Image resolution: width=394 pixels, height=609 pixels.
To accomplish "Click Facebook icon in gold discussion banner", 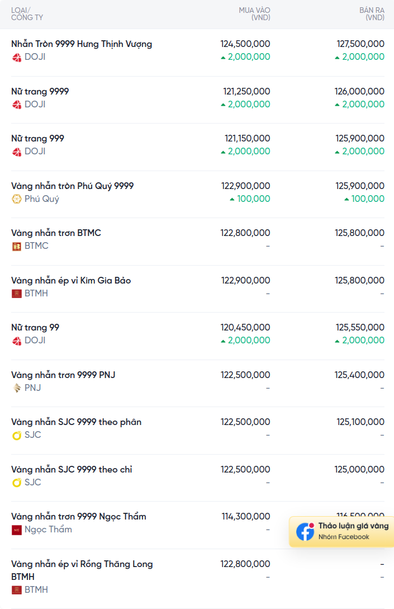I will point(305,531).
